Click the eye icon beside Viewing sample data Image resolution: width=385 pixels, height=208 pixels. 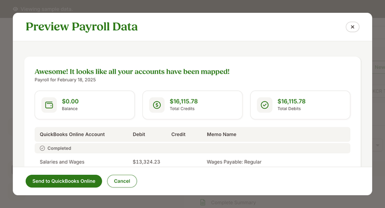coord(15,9)
